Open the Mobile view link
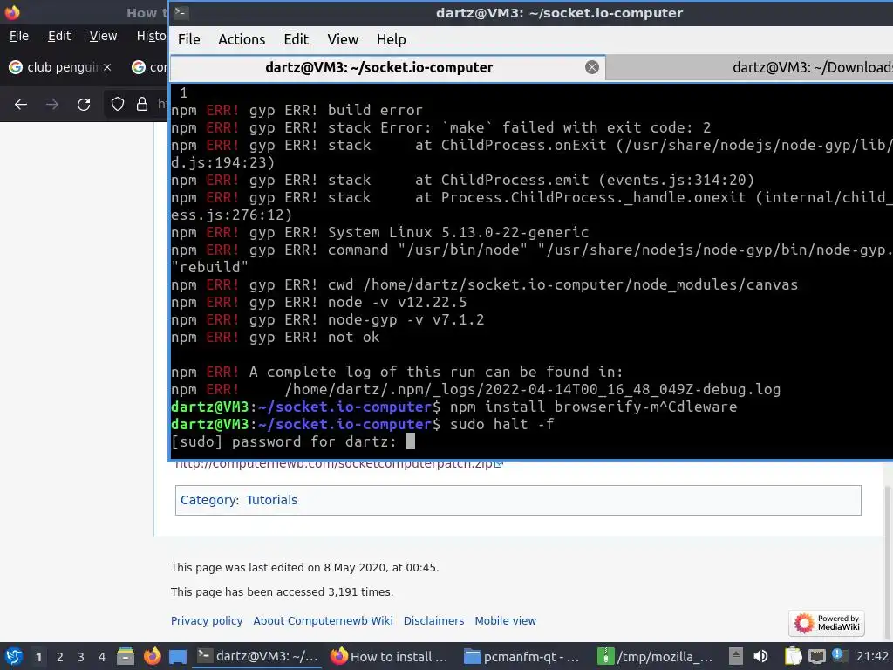Image resolution: width=893 pixels, height=670 pixels. pyautogui.click(x=506, y=621)
